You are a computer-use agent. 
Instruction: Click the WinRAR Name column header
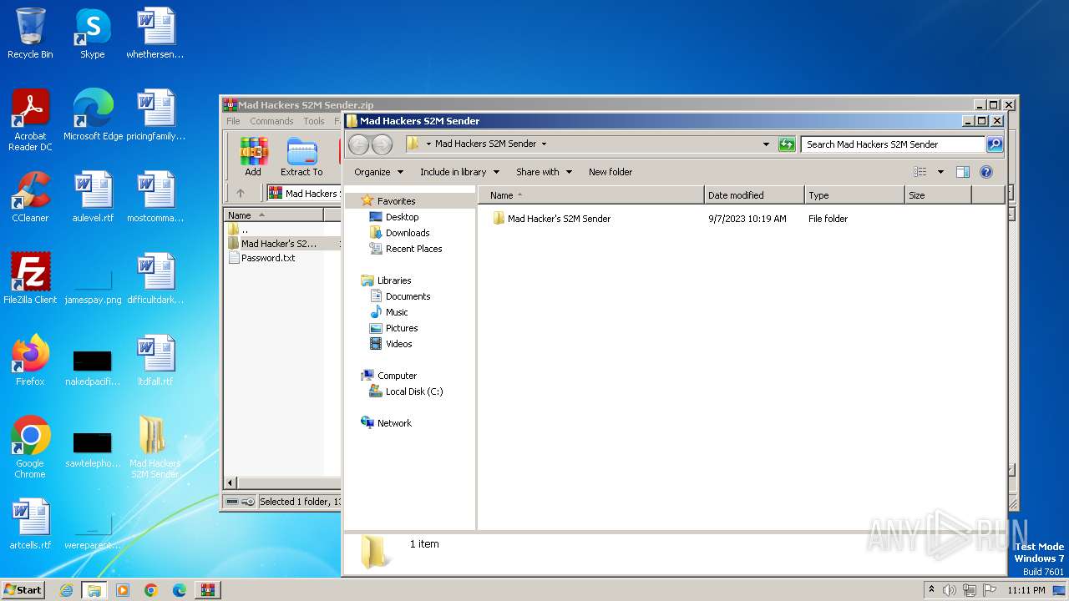tap(274, 215)
